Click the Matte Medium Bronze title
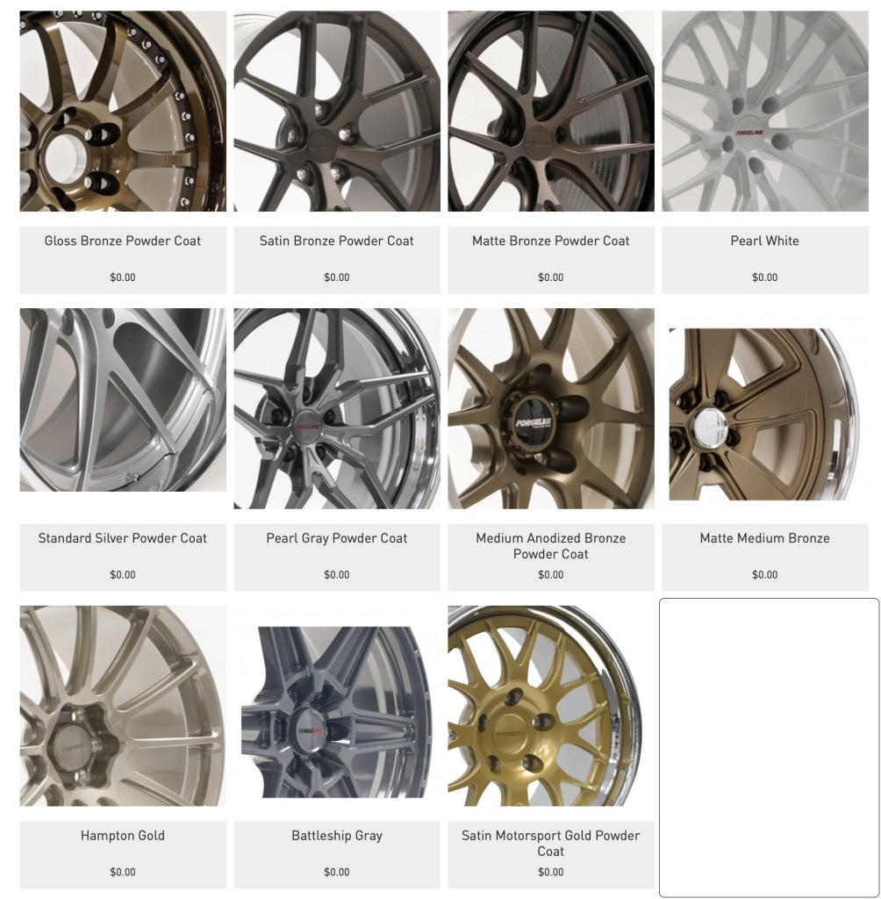This screenshot has height=899, width=881. tap(764, 538)
